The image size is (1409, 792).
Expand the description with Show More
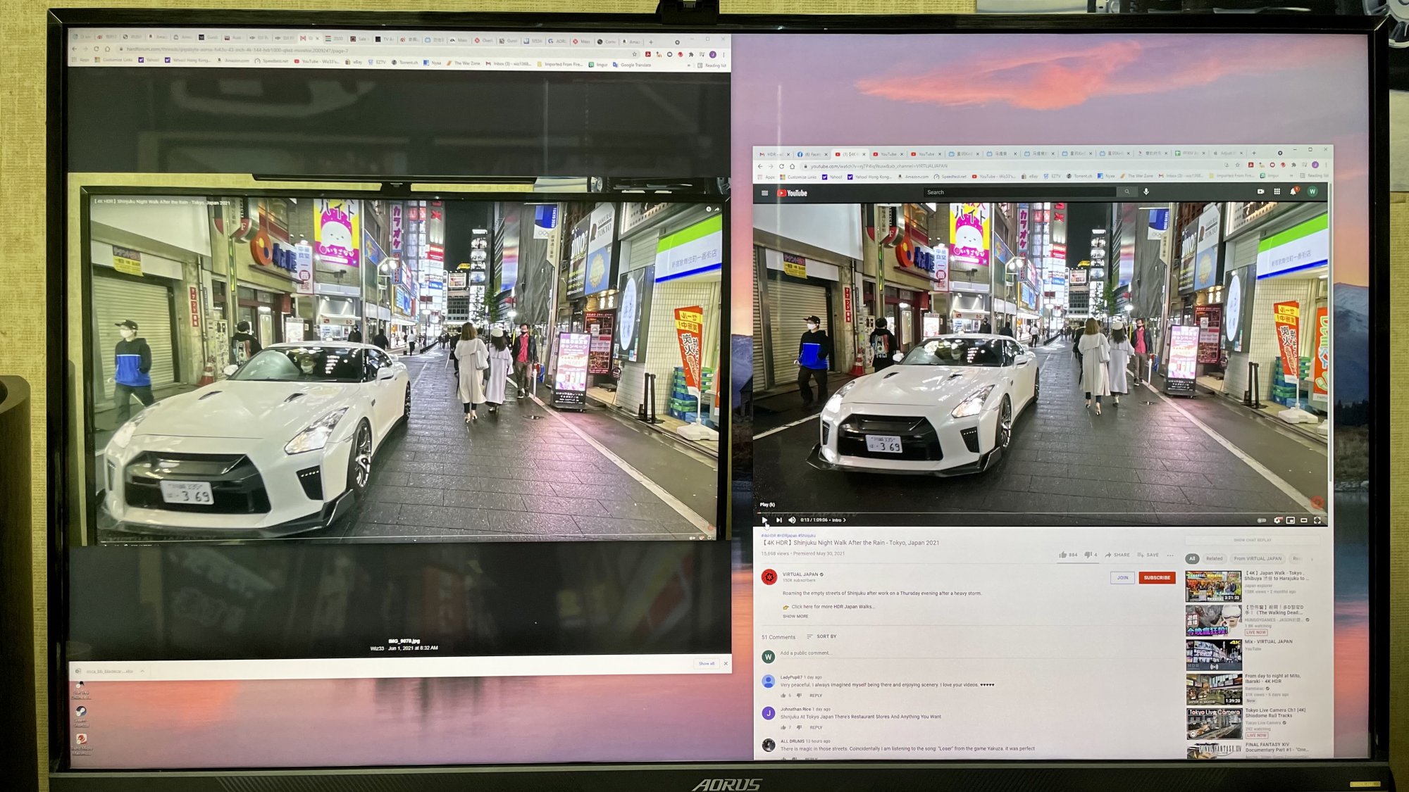tap(795, 617)
